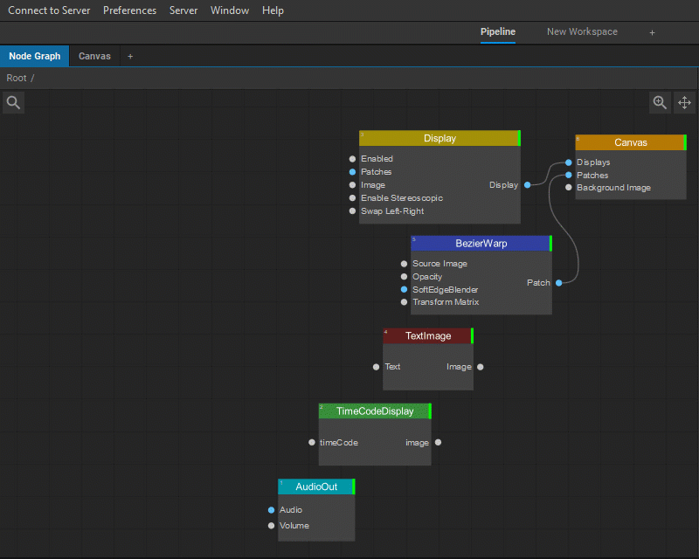Click TextImage node's Image output port

point(480,367)
